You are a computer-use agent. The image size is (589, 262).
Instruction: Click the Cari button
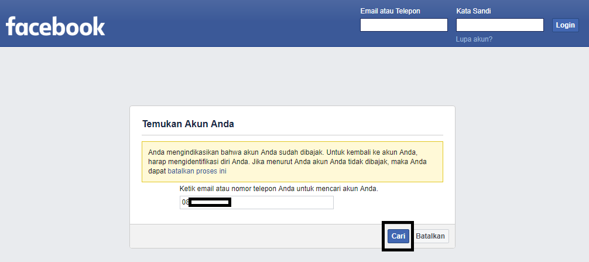tap(398, 236)
